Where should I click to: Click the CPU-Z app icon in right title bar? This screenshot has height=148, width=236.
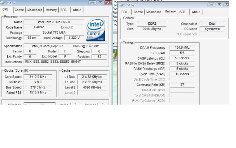pyautogui.click(x=121, y=5)
